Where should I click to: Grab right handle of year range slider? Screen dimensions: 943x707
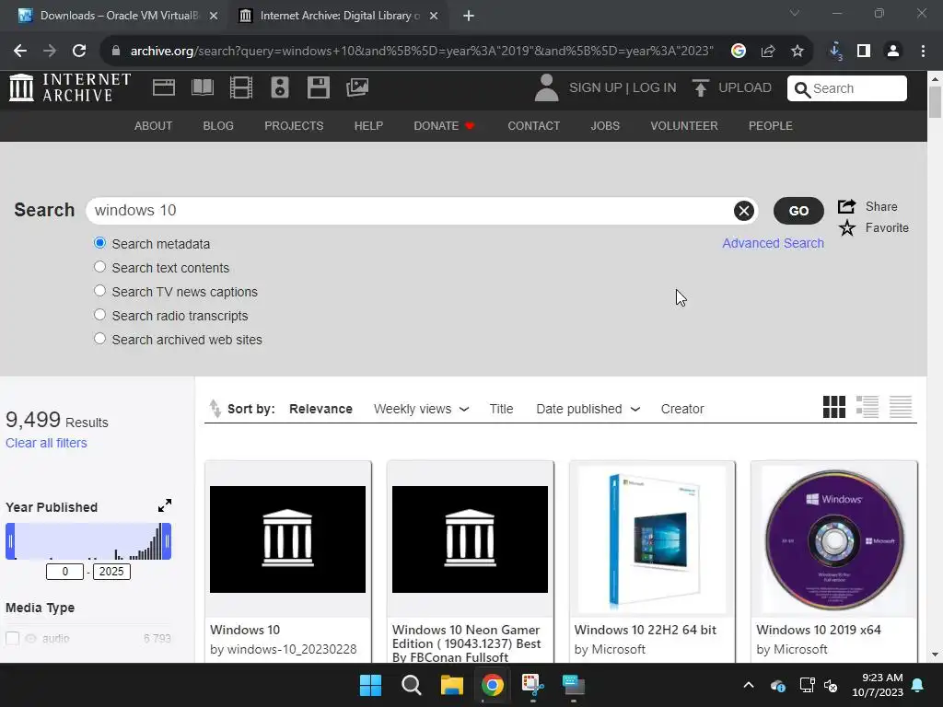[x=167, y=541]
